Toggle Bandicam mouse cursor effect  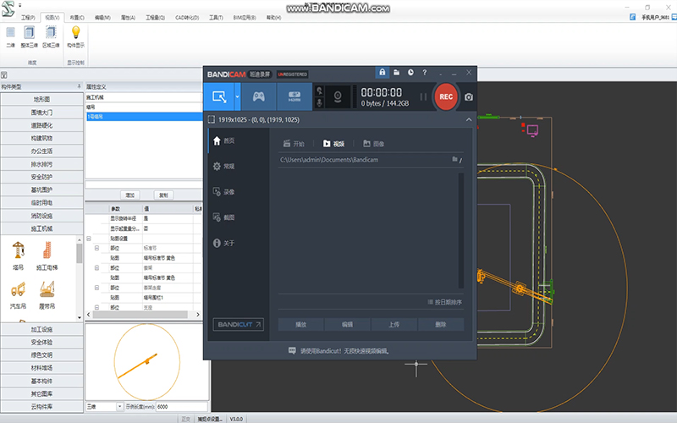point(320,91)
